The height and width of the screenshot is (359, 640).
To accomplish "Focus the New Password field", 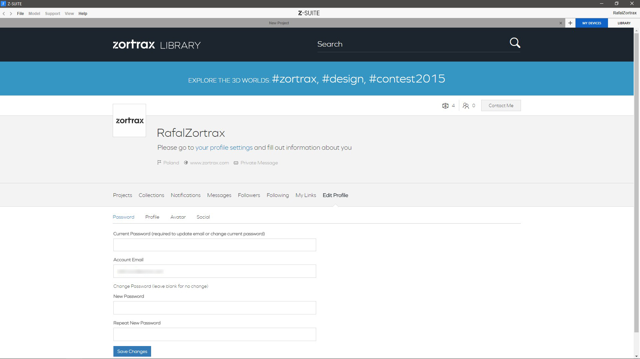I will point(214,308).
